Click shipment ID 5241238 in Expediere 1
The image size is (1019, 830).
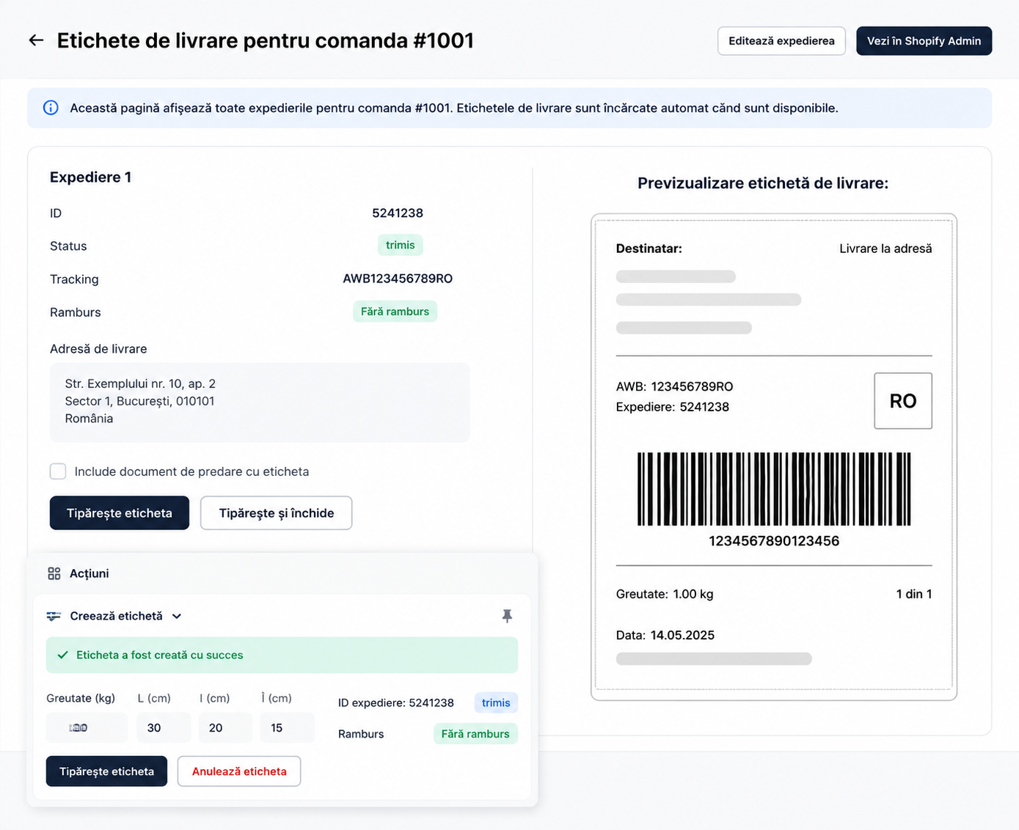coord(398,213)
